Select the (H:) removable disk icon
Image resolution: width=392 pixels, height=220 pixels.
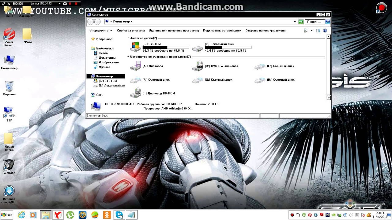(260, 80)
